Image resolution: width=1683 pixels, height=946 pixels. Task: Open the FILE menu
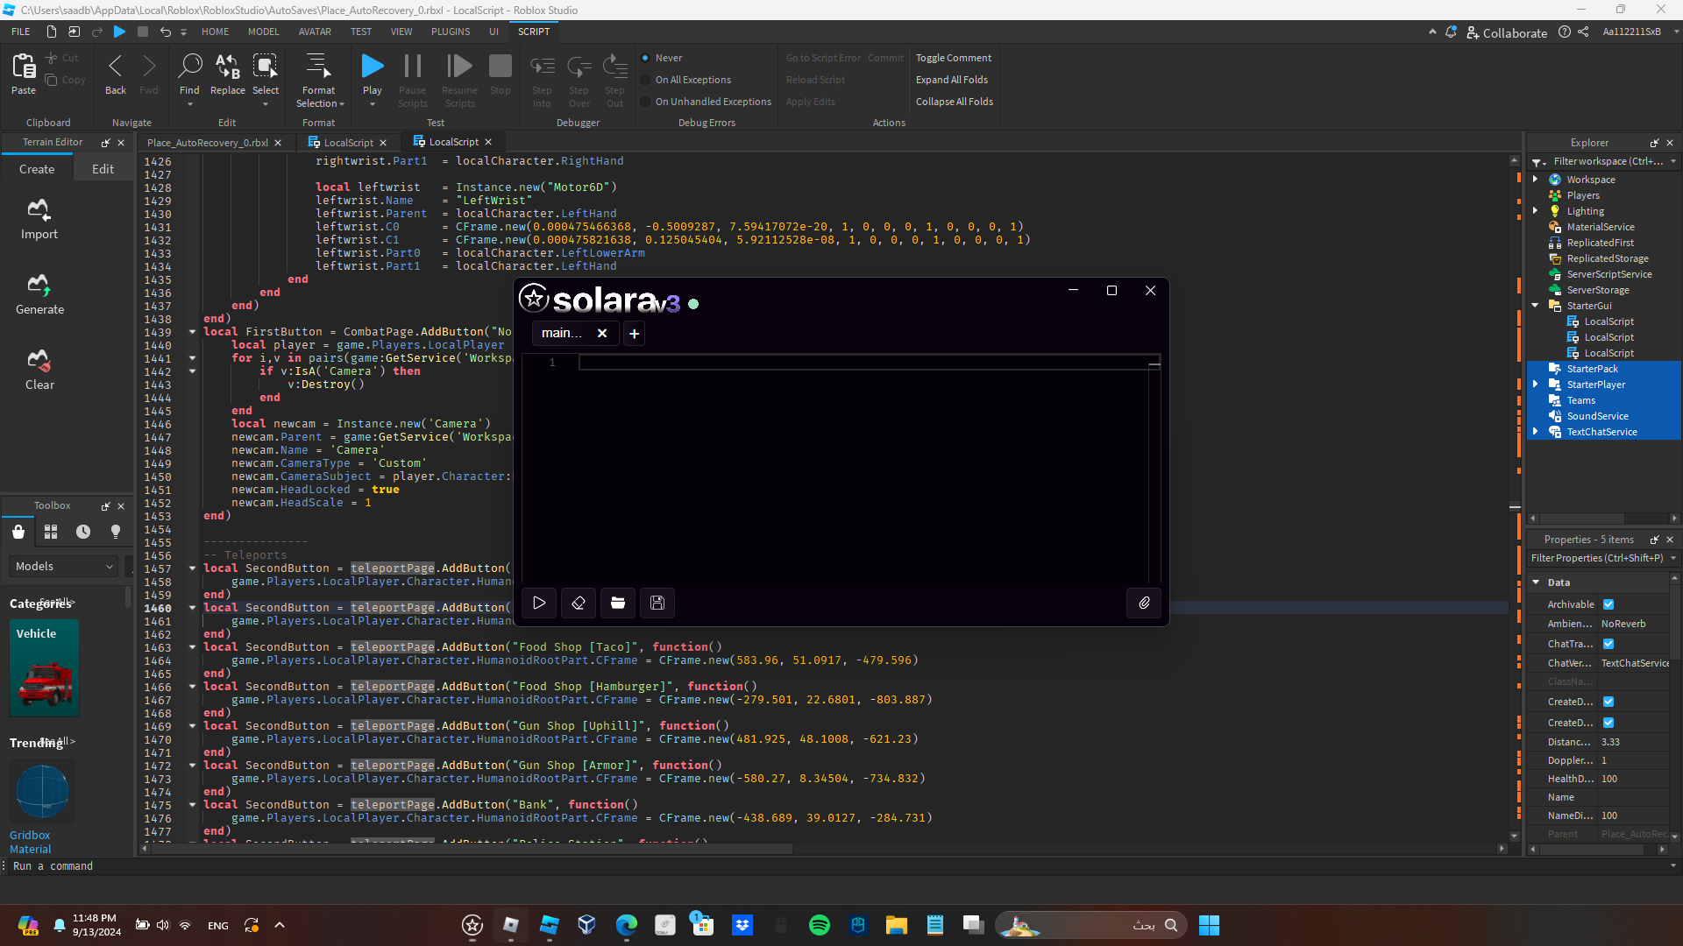[x=21, y=32]
